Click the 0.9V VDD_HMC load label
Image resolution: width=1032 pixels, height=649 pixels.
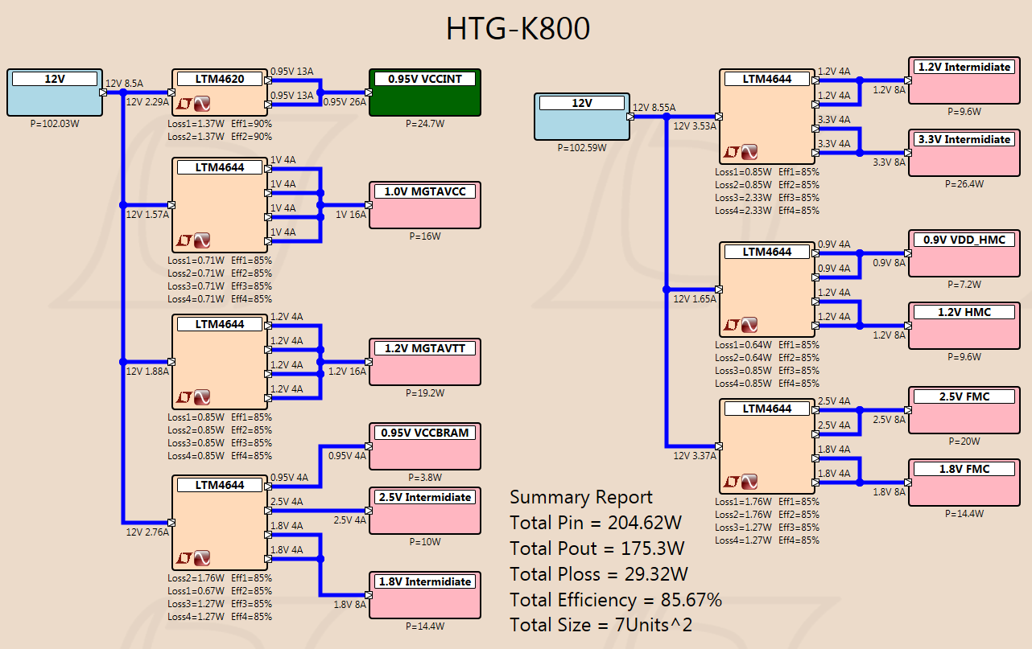pos(964,240)
